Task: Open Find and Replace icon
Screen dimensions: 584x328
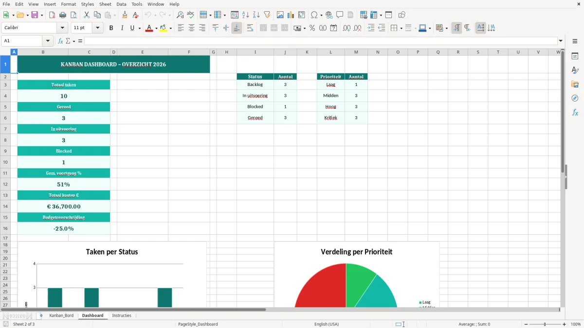Action: 180,15
